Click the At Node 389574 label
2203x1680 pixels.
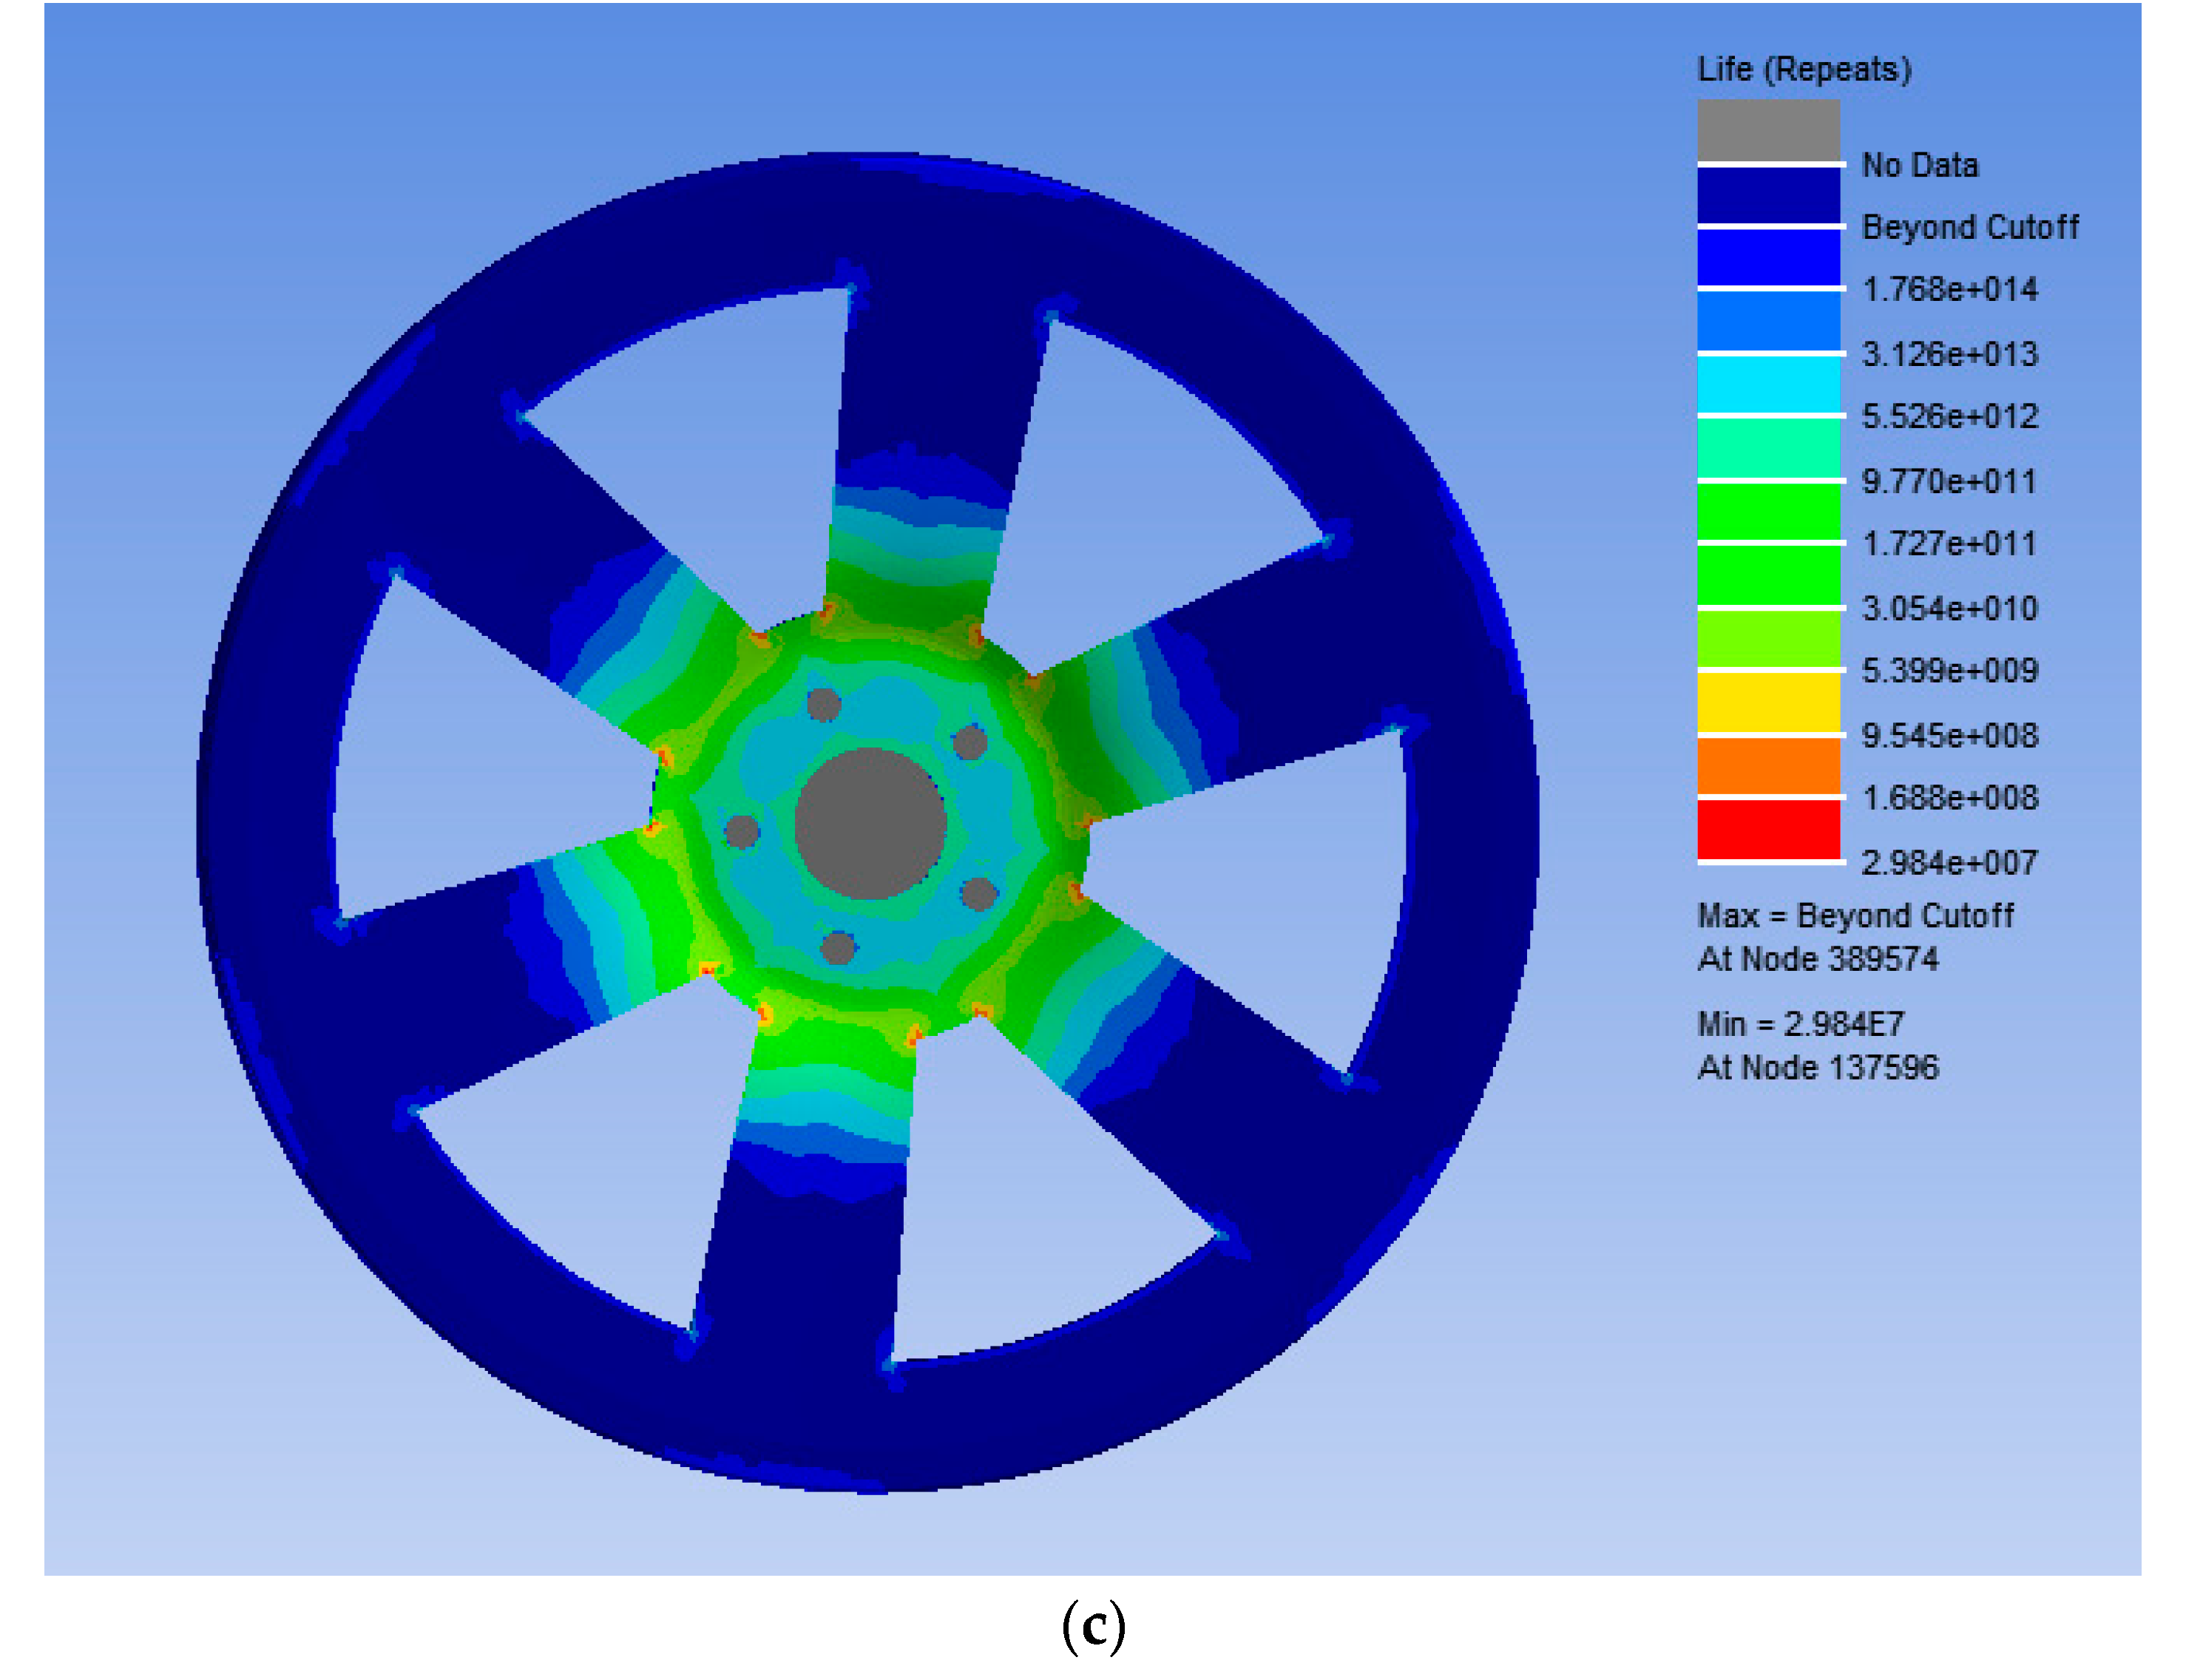pyautogui.click(x=1817, y=959)
